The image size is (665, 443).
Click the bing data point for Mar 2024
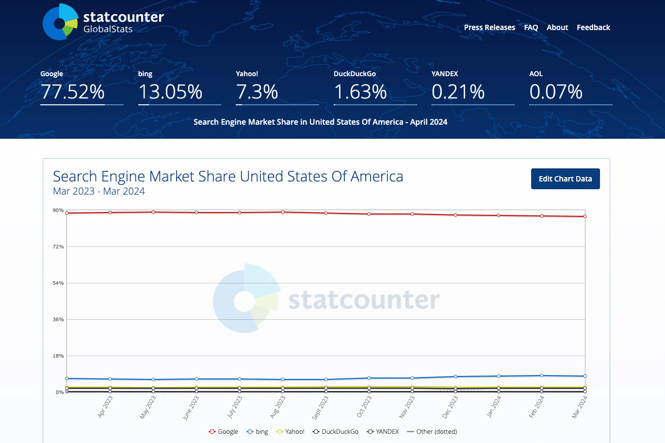click(x=584, y=376)
